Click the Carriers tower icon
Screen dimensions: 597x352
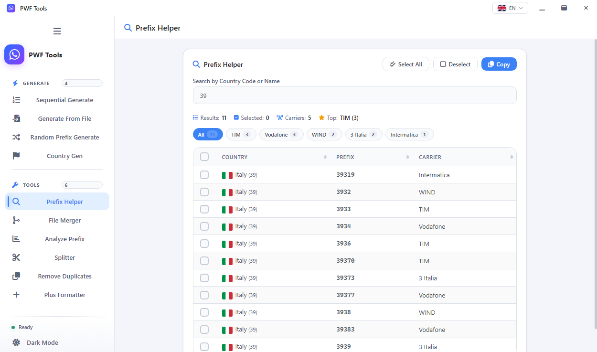(280, 117)
